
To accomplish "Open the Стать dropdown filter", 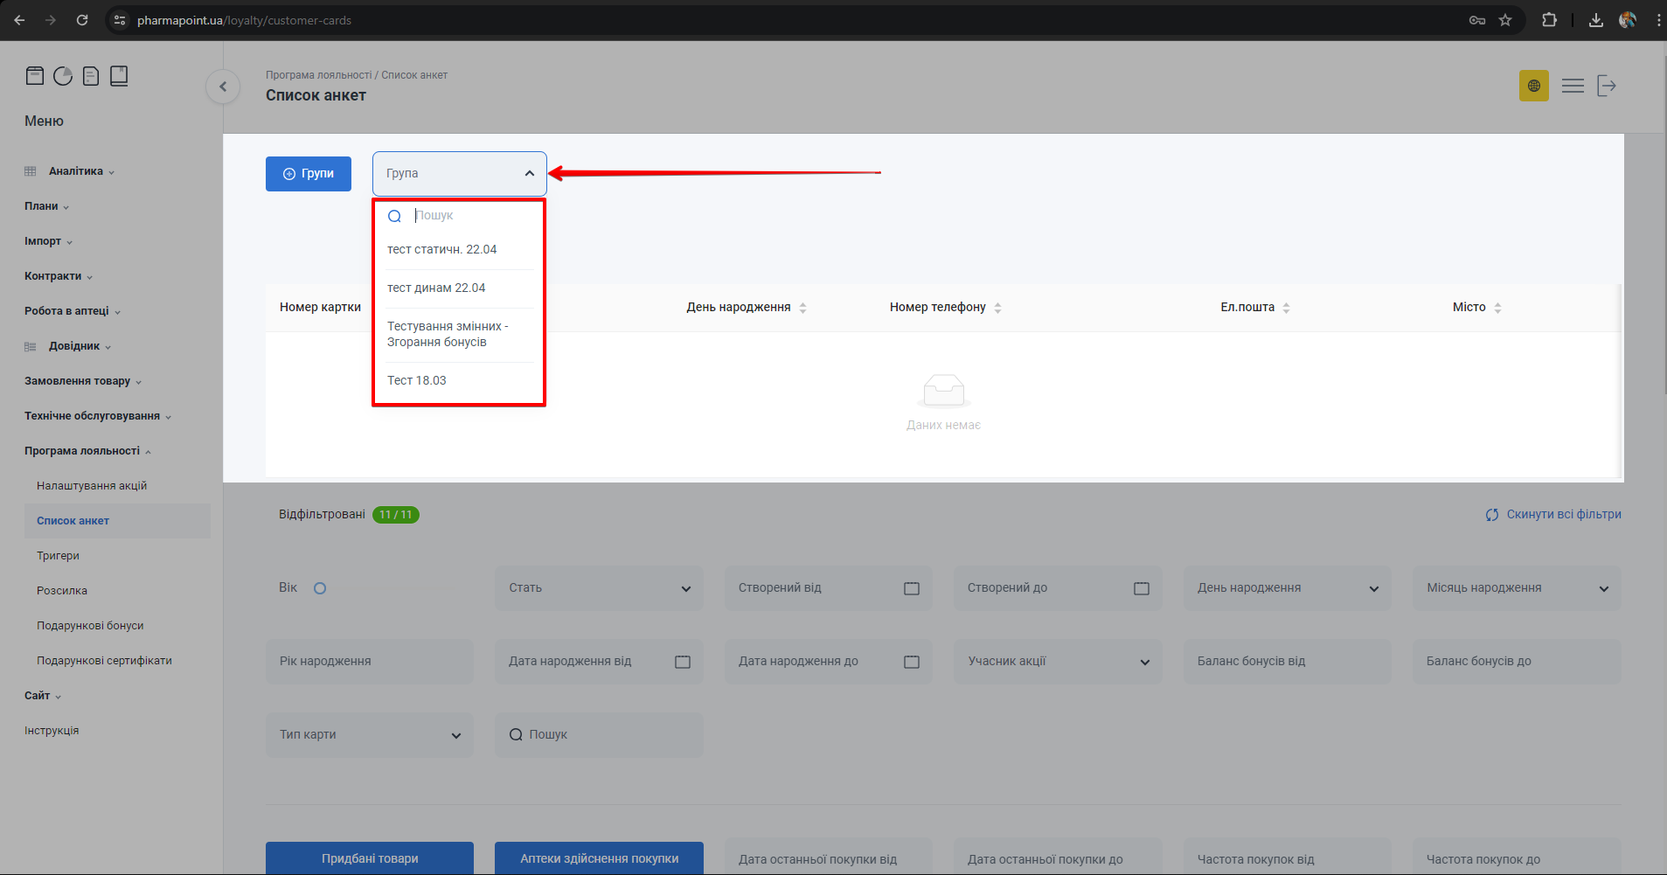I will tap(599, 588).
